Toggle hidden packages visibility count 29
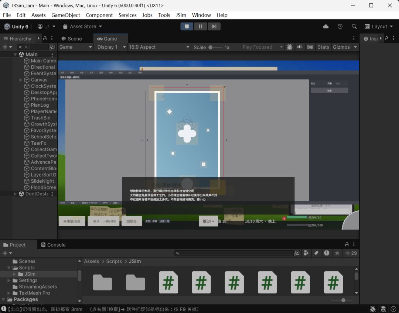The width and height of the screenshot is (399, 313). coord(351,253)
